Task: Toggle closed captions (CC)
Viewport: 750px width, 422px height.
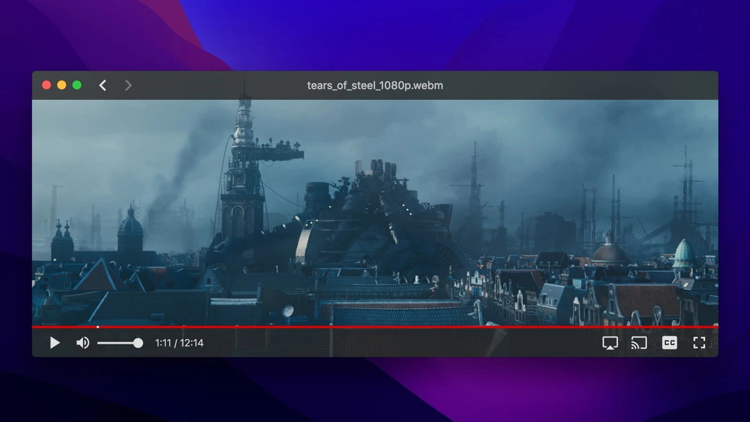Action: pyautogui.click(x=669, y=343)
